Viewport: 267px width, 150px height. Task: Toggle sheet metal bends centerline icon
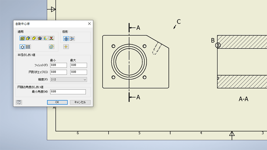tap(45, 38)
